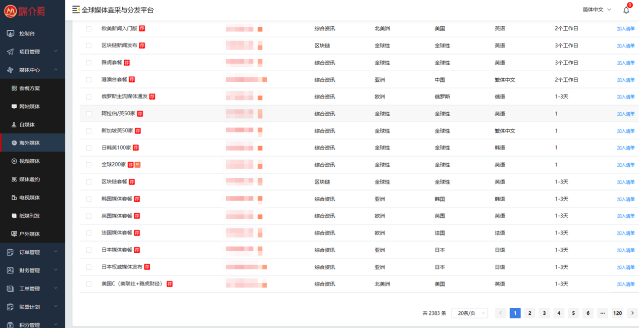Select the 全球200家 row checkbox
The height and width of the screenshot is (328, 639).
pos(89,165)
